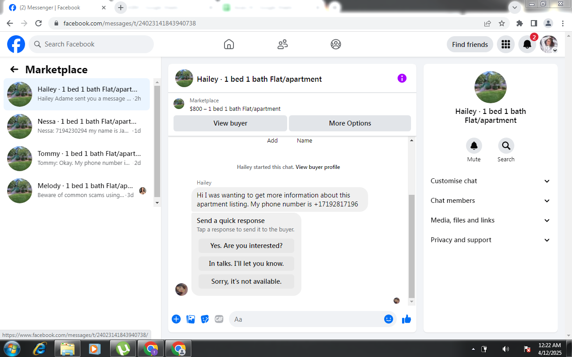
Task: Click the browser address bar URL
Action: click(x=130, y=23)
